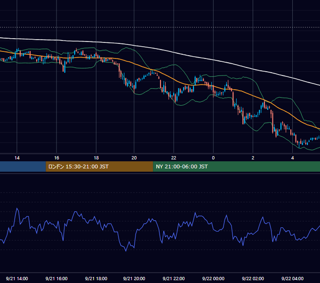Click the price axis label 2
Image resolution: width=320 pixels, height=283 pixels.
point(253,158)
